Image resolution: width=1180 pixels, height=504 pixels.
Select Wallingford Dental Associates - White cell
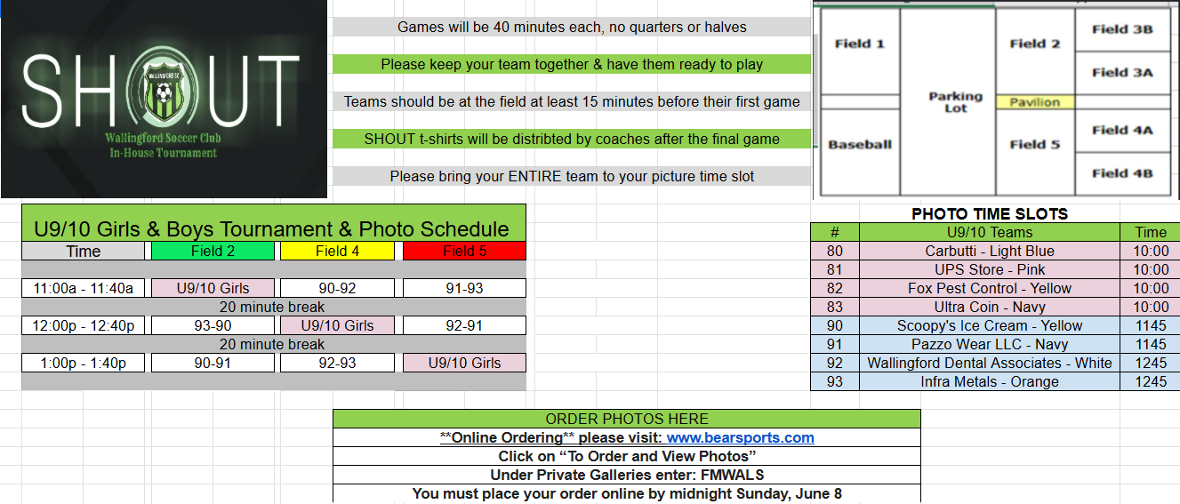(x=990, y=363)
